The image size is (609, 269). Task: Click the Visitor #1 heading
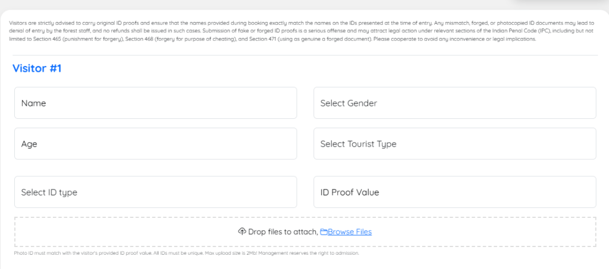coord(37,68)
